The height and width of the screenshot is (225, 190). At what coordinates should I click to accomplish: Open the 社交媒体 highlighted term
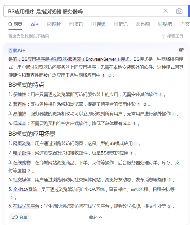[22, 180]
